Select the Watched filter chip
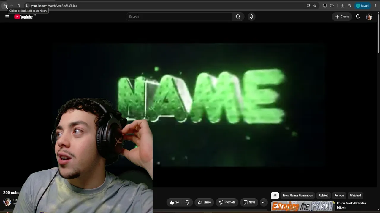The width and height of the screenshot is (380, 213). click(355, 196)
